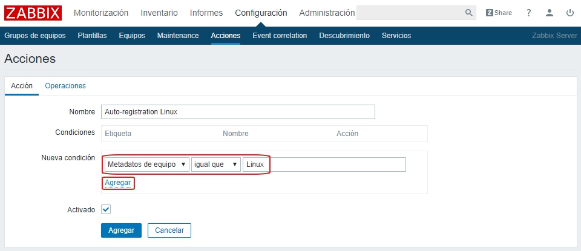The image size is (581, 251).
Task: Click the Zabbix logo
Action: [x=33, y=13]
